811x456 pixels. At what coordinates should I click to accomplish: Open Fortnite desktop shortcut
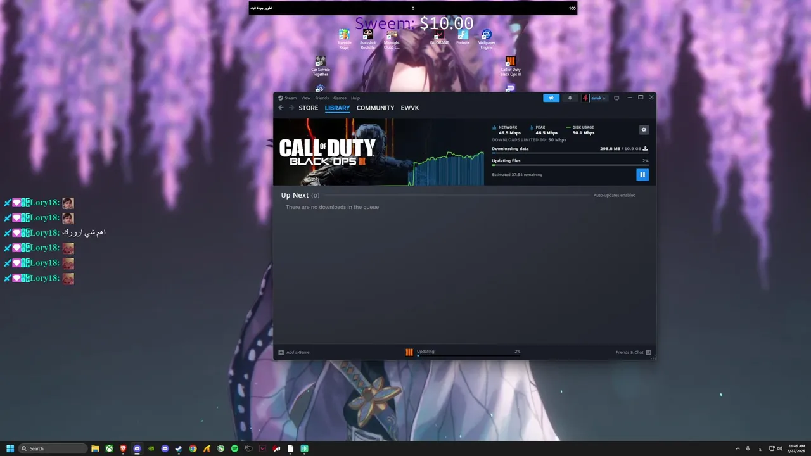click(x=463, y=38)
